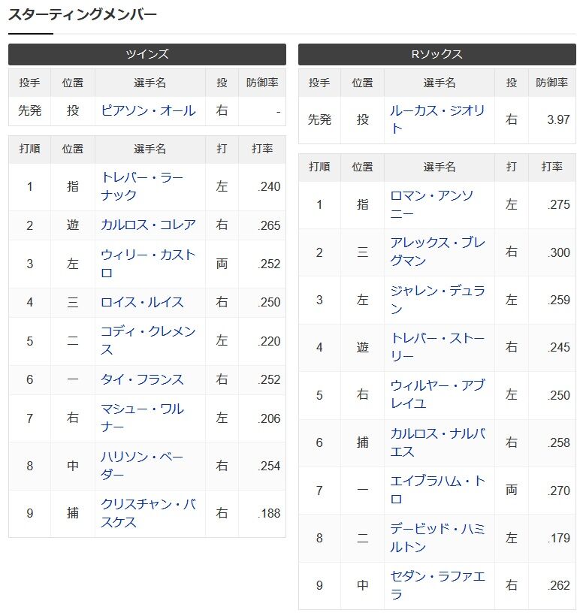Viewport: 583px width, 616px height.
Task: Open pitcher ピアソン・オール player page
Action: pyautogui.click(x=148, y=110)
